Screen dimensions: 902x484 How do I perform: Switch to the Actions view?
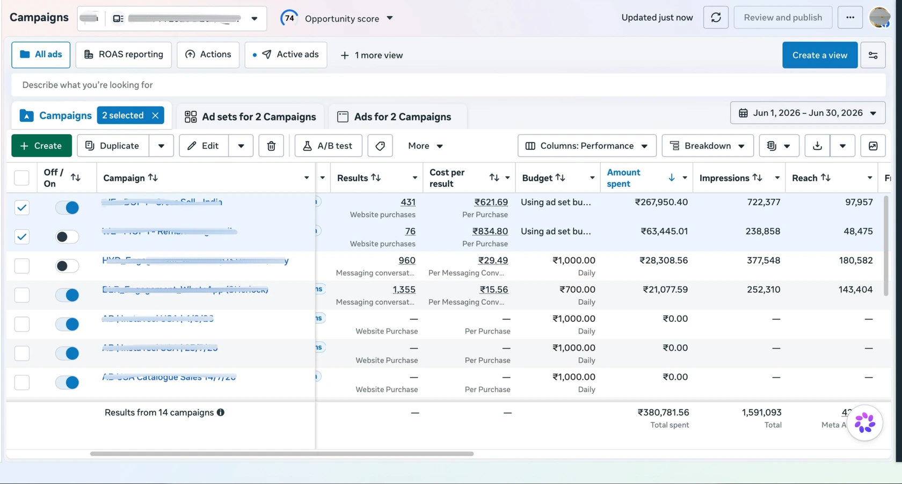(208, 55)
